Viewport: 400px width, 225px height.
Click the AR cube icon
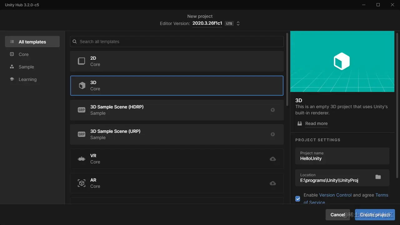click(x=82, y=183)
